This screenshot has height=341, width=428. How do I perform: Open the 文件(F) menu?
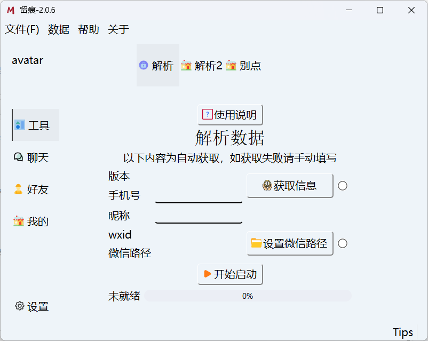21,30
